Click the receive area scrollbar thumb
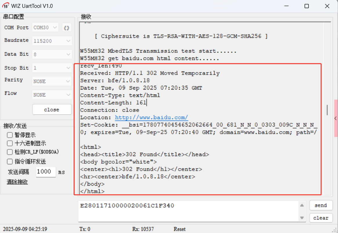The image size is (338, 233). pyautogui.click(x=327, y=110)
